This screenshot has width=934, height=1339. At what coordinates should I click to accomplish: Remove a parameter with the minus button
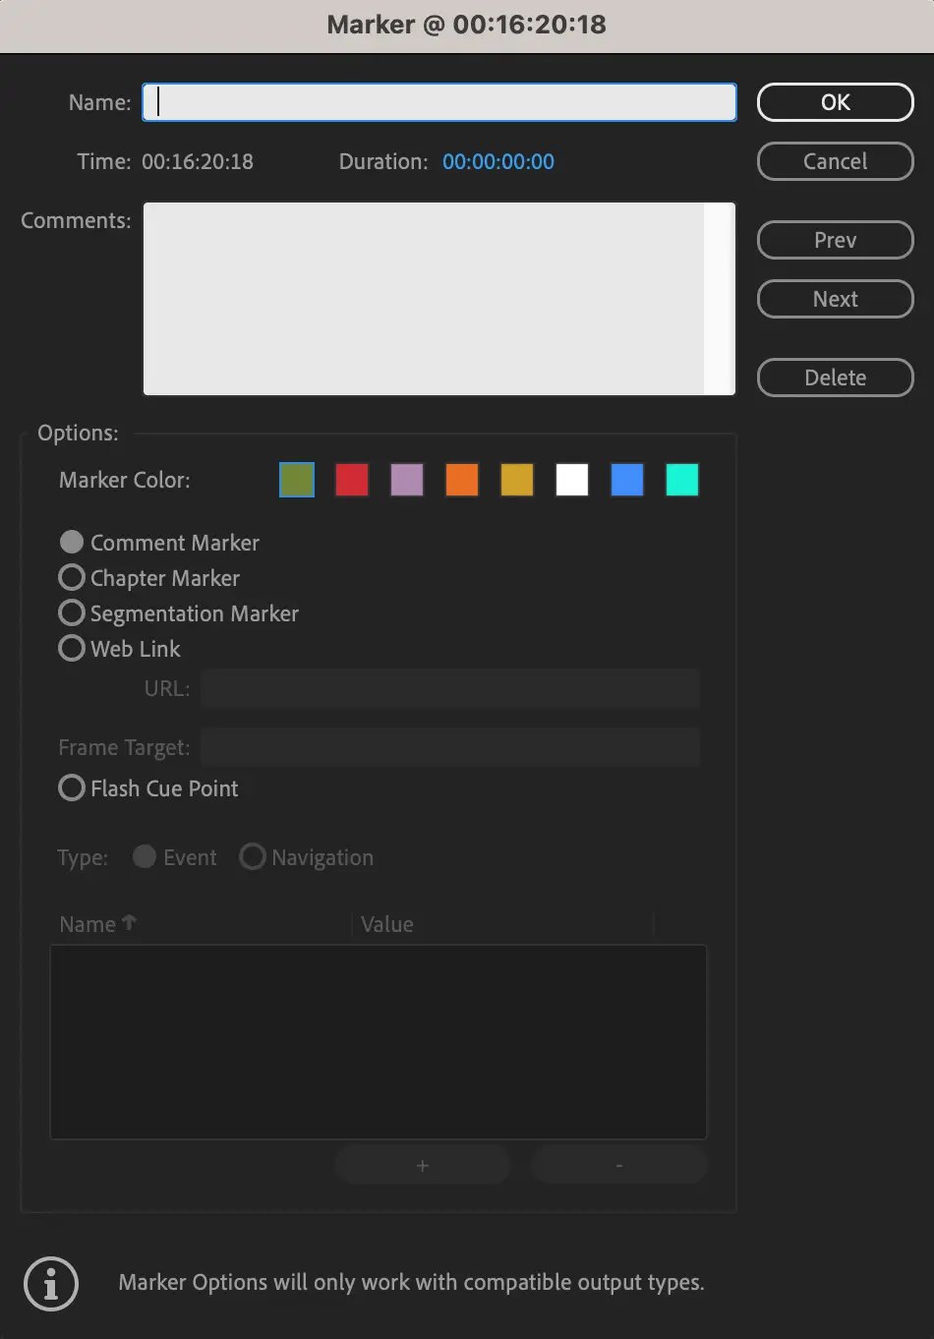[x=618, y=1165]
